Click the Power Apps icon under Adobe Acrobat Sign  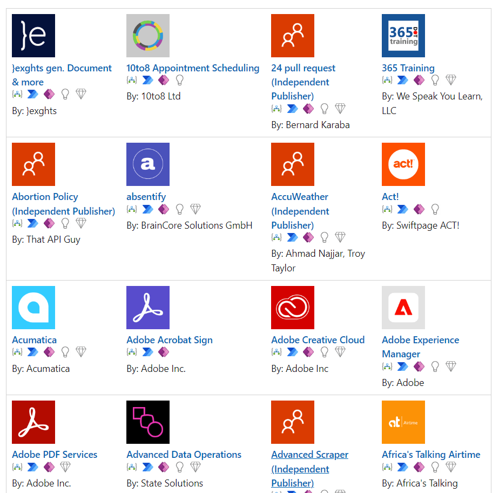click(x=164, y=352)
